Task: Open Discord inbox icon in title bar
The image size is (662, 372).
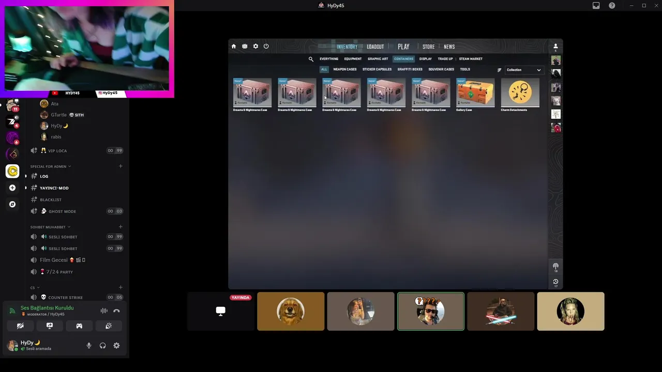Action: point(596,6)
